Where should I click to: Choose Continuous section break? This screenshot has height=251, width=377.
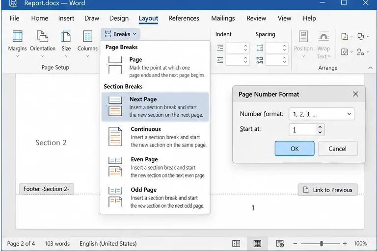(155, 137)
